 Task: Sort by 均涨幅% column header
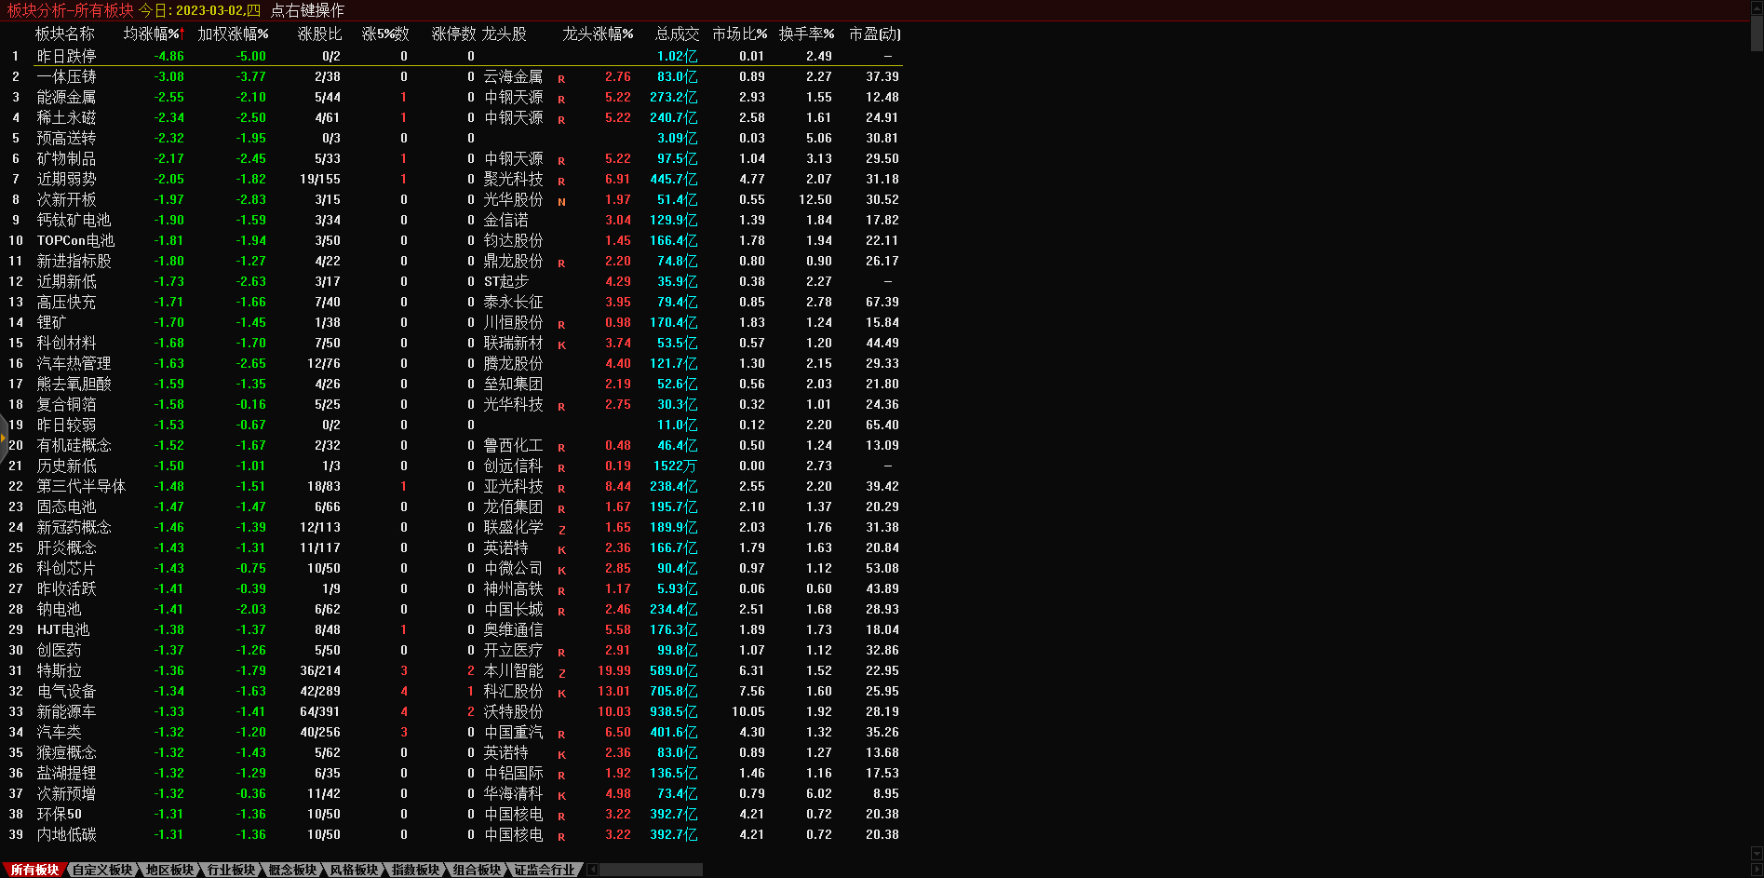click(153, 34)
